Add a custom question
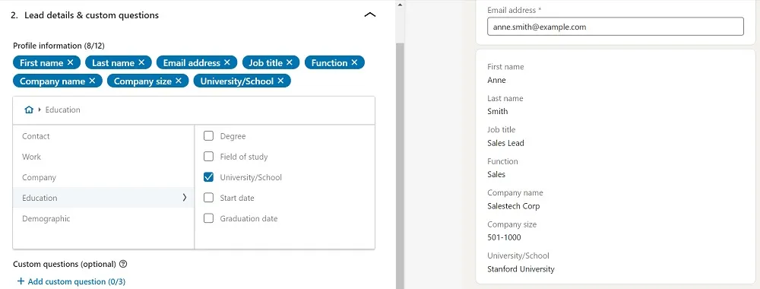 [71, 281]
